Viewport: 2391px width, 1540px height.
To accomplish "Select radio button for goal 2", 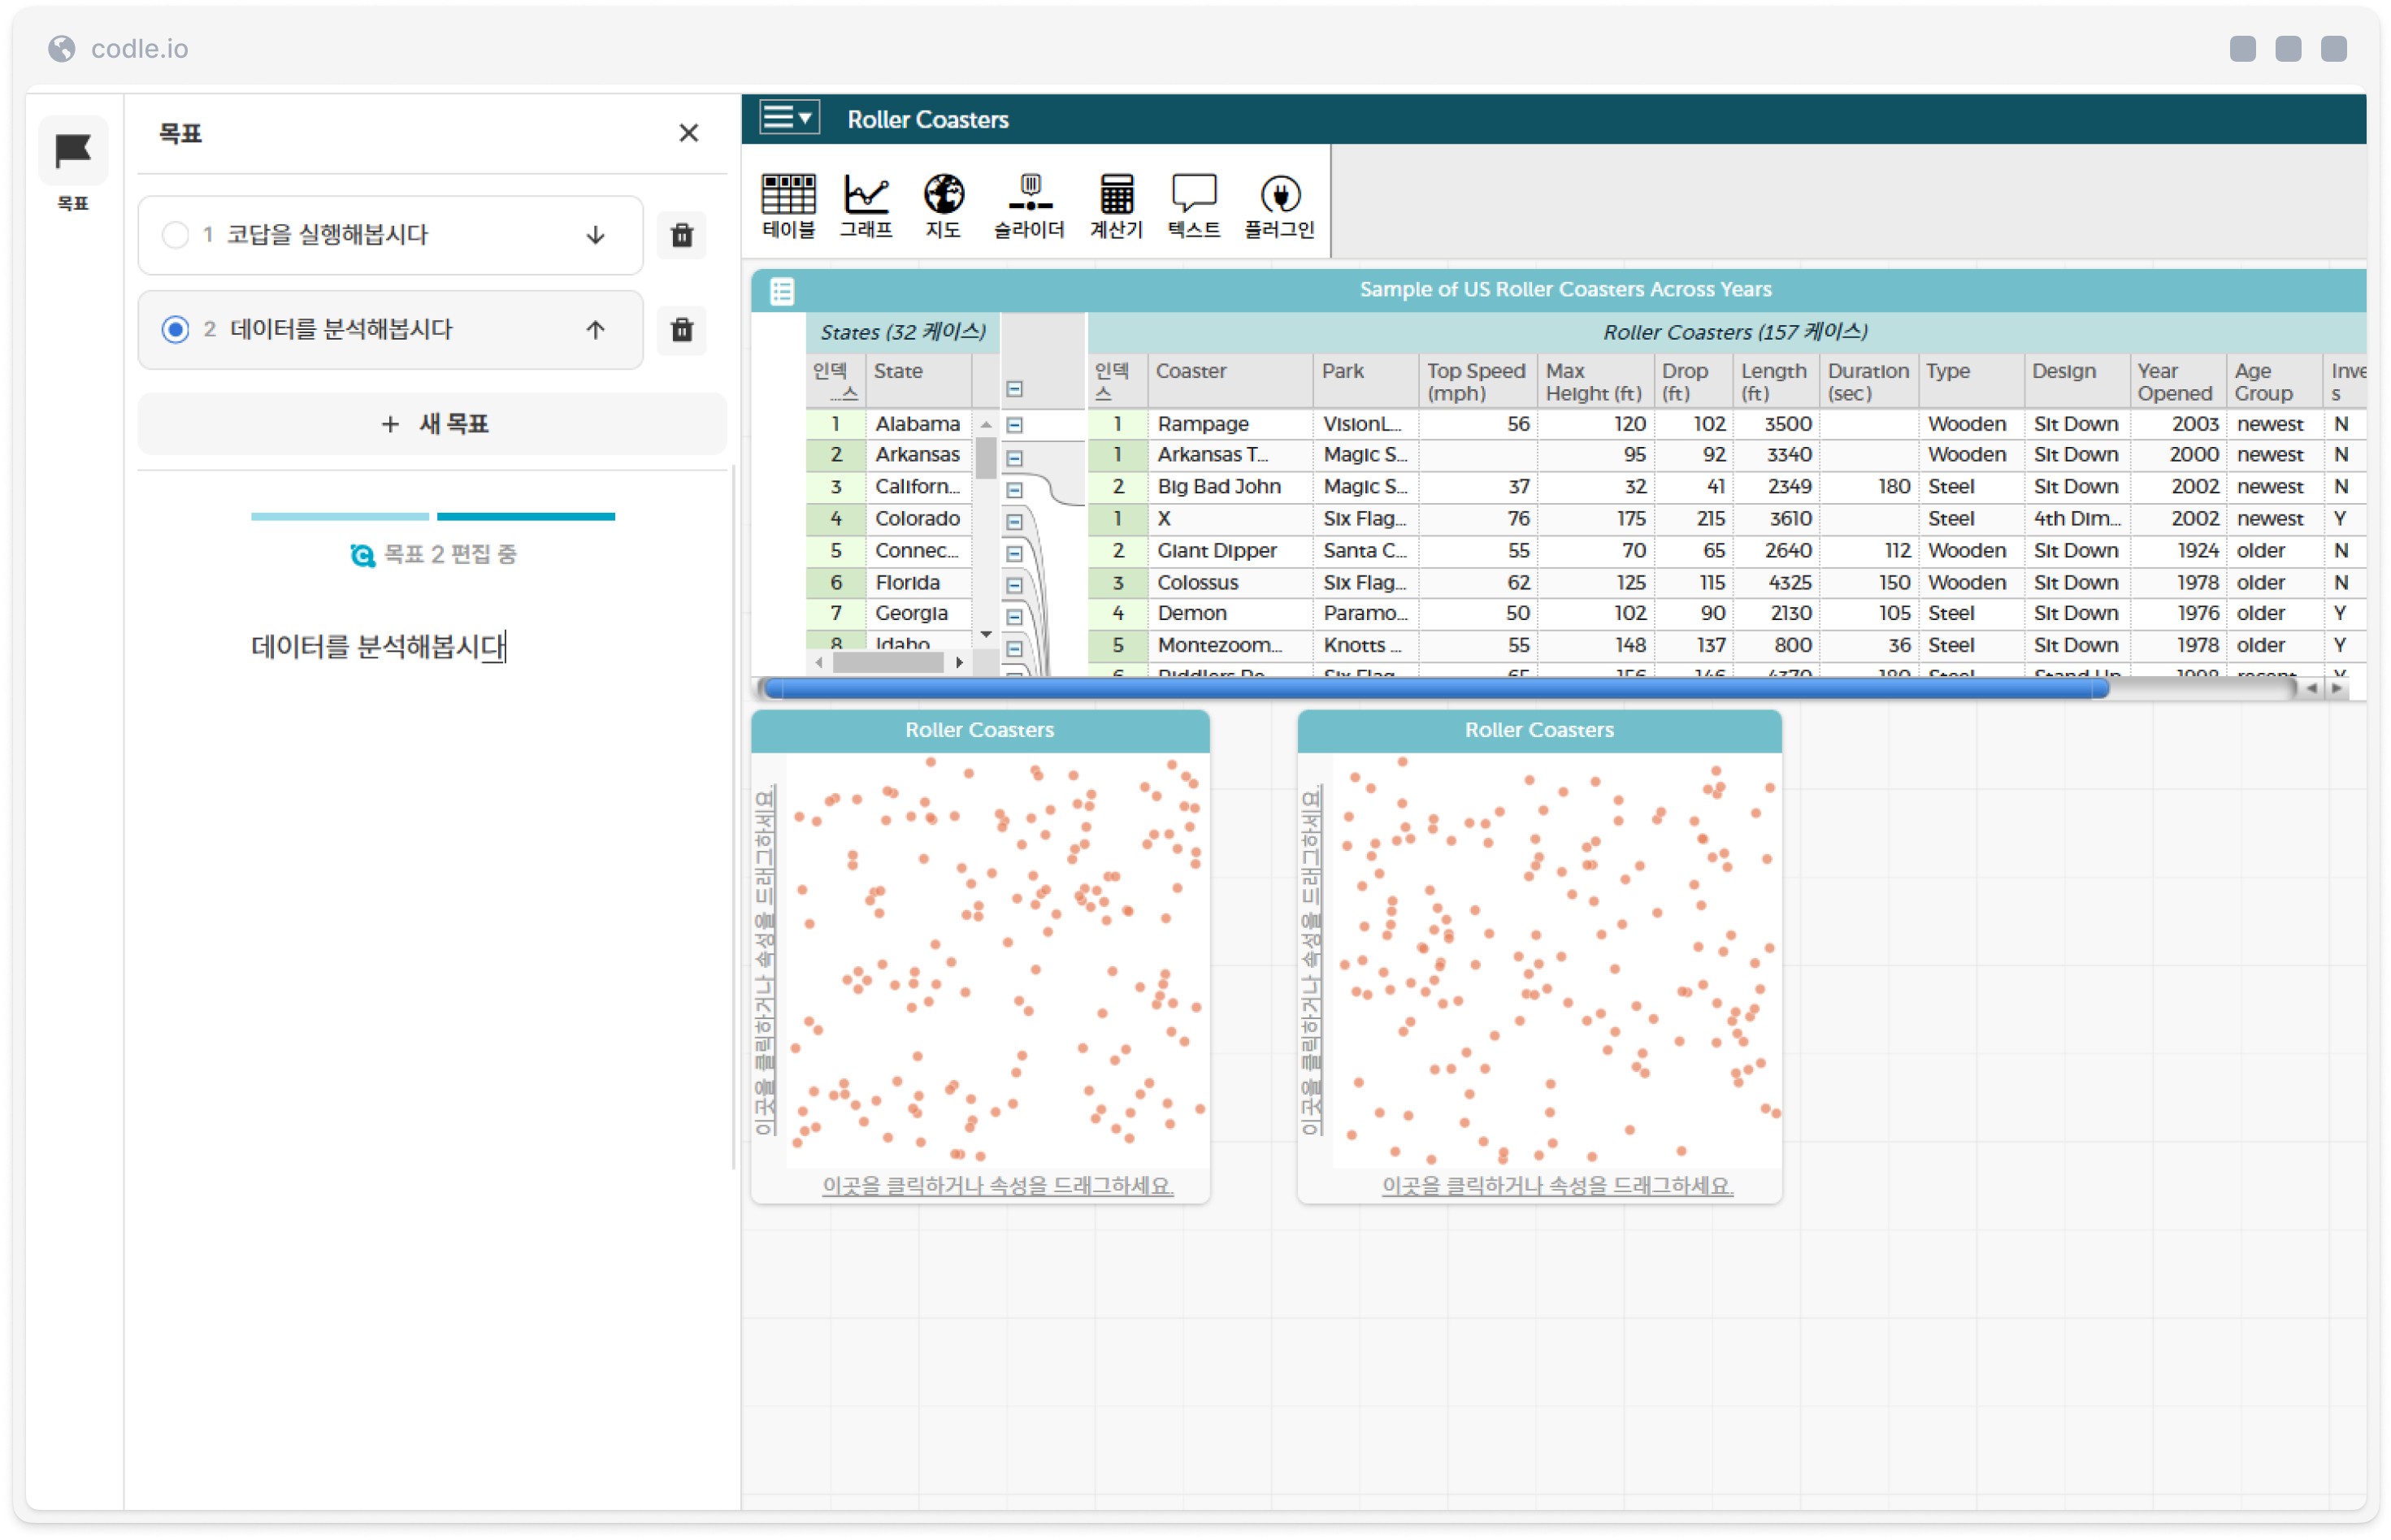I will [x=175, y=329].
